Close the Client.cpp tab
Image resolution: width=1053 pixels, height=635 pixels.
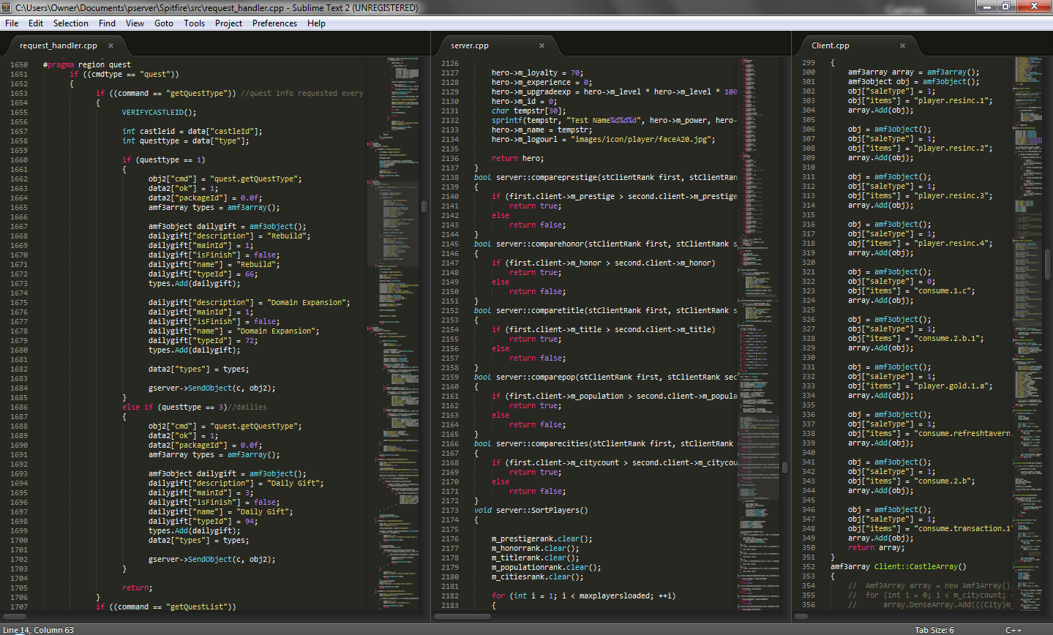pos(902,45)
